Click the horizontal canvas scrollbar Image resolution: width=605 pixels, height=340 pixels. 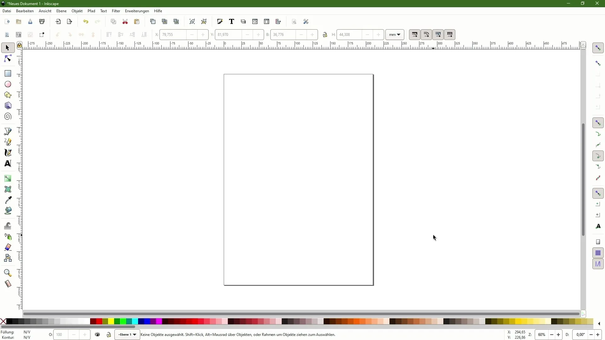(x=301, y=314)
